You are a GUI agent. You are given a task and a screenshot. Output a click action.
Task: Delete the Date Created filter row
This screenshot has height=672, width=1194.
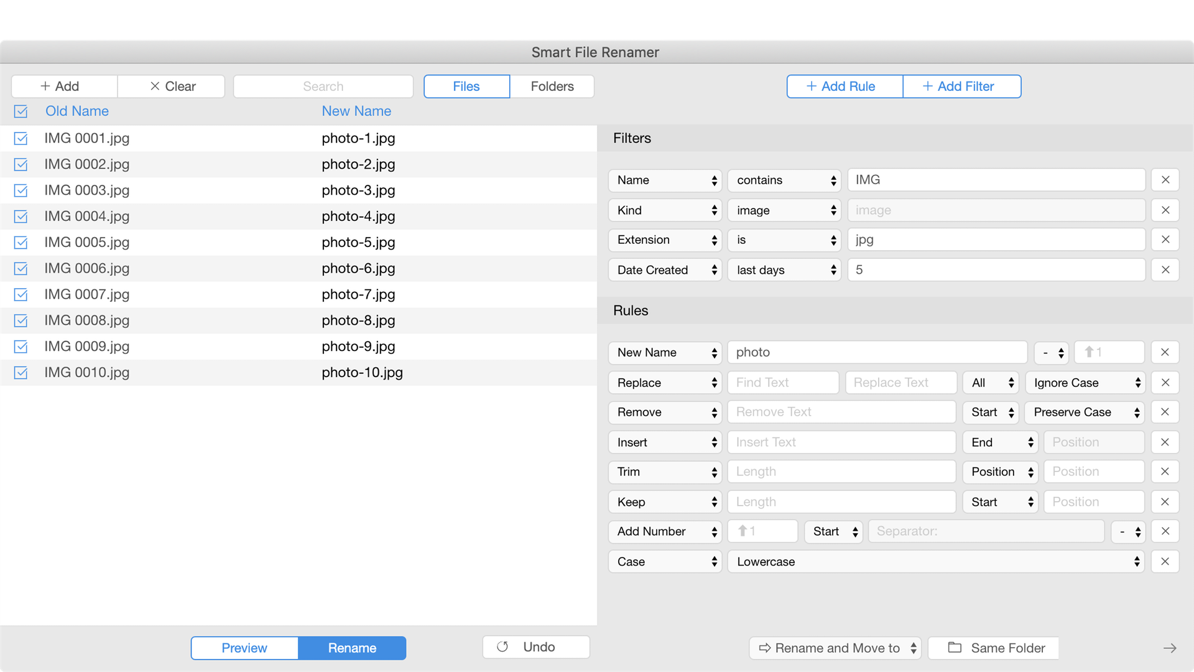[x=1165, y=269]
